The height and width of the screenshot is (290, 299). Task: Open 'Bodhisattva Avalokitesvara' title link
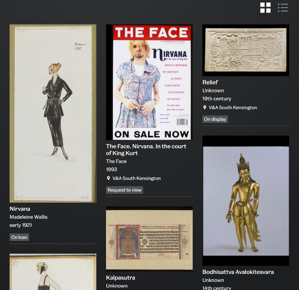238,272
